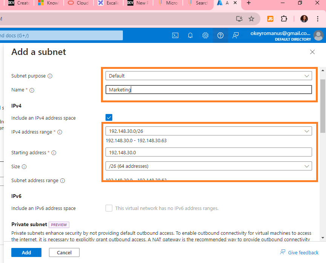Open the Give feedback link
Viewport: 326px width, 263px height.
coord(299,252)
